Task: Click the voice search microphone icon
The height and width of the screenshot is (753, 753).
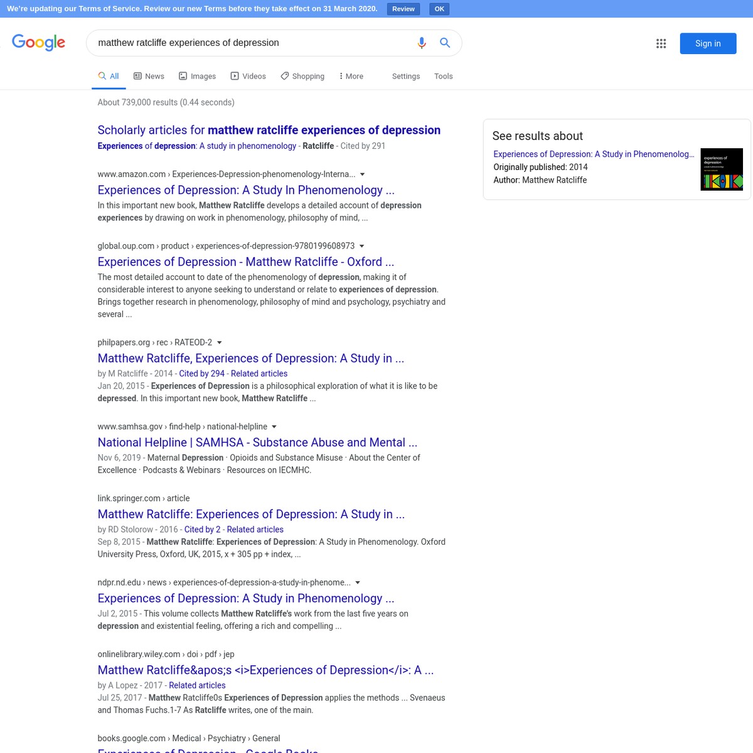Action: (421, 43)
